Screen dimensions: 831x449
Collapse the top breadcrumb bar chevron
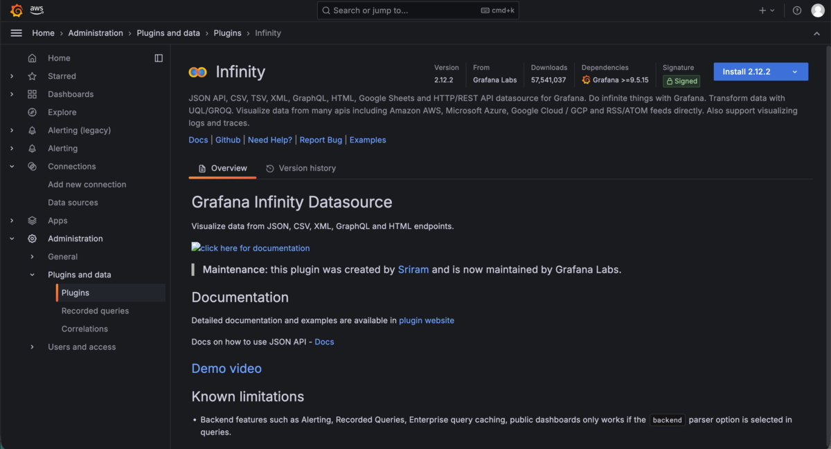click(816, 33)
